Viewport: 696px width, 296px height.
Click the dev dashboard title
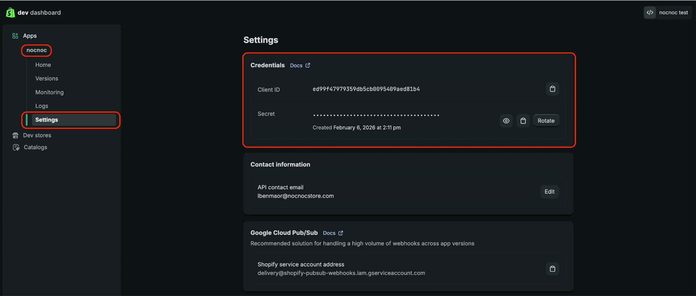tap(39, 13)
